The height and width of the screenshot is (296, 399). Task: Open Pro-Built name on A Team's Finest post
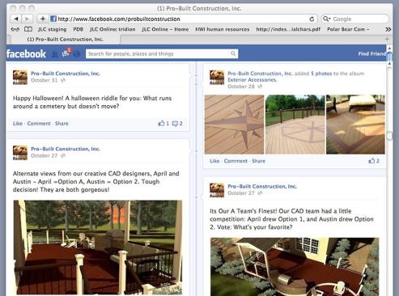pos(262,186)
